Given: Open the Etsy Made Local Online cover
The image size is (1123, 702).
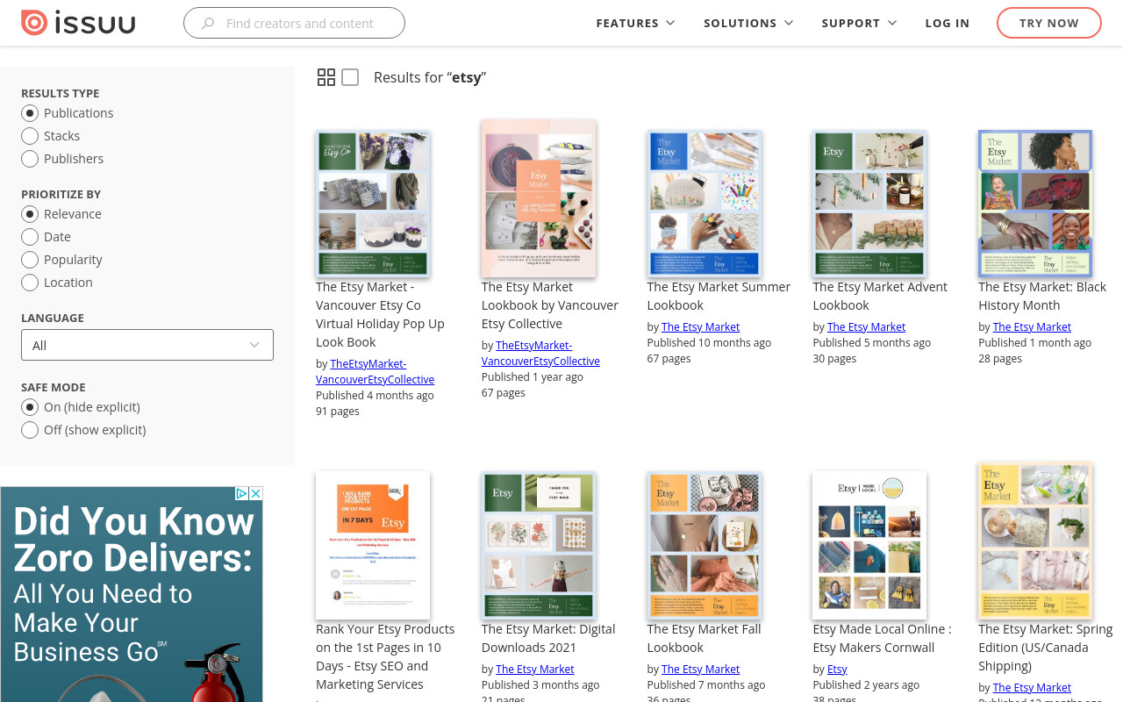Looking at the screenshot, I should coord(869,546).
